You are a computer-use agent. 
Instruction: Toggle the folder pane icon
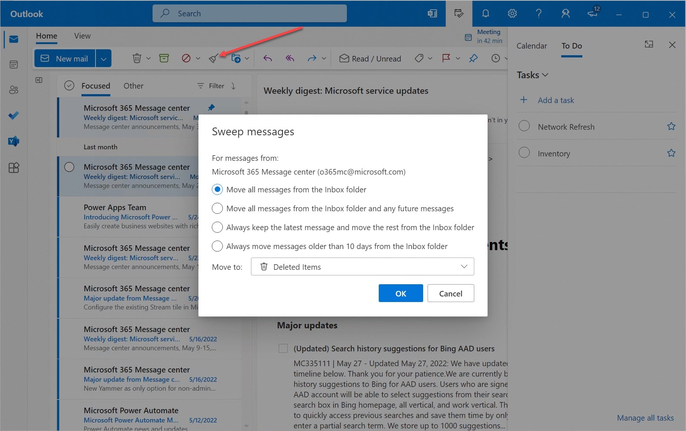tap(39, 80)
